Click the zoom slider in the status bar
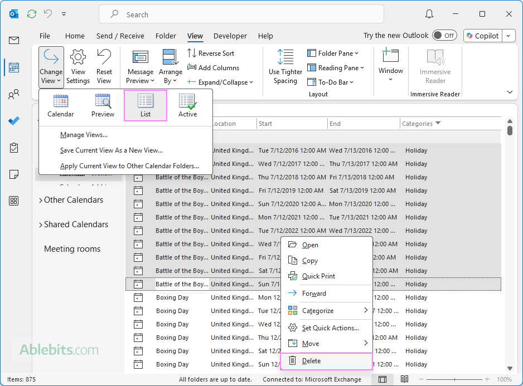 (x=454, y=379)
